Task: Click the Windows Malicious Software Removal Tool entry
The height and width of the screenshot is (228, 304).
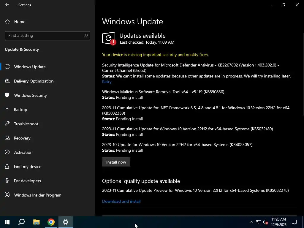Action: [163, 92]
